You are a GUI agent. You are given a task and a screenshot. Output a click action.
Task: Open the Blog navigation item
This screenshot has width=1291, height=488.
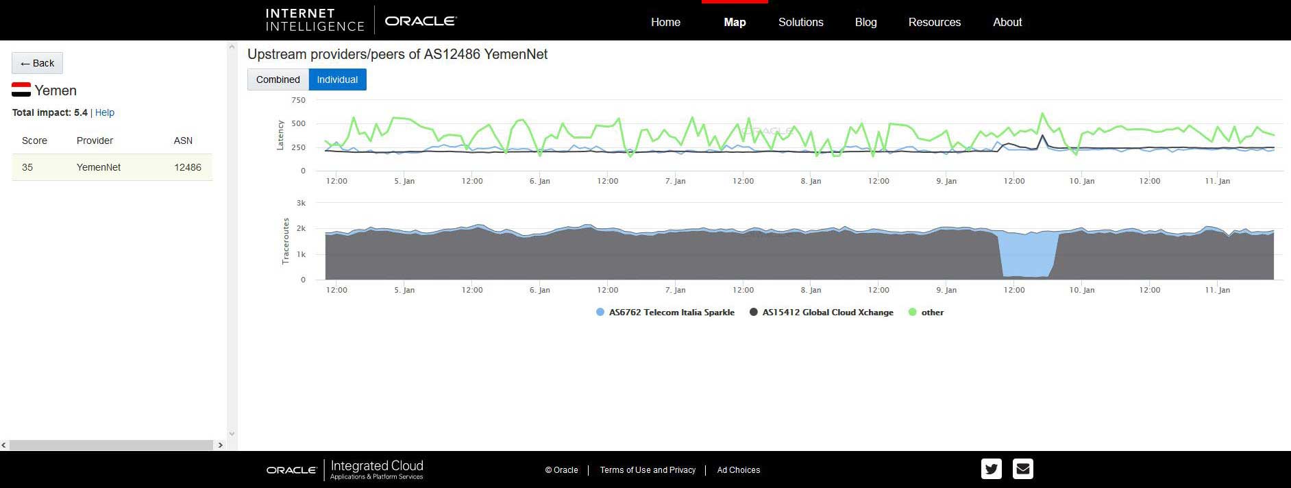click(x=865, y=22)
